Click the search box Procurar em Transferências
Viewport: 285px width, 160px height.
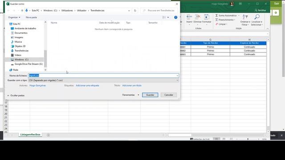pos(159,11)
